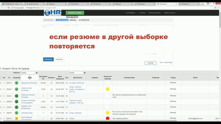The width and height of the screenshot is (221, 124).
Task: Open the candidate name link in row 2
Action: (27, 89)
